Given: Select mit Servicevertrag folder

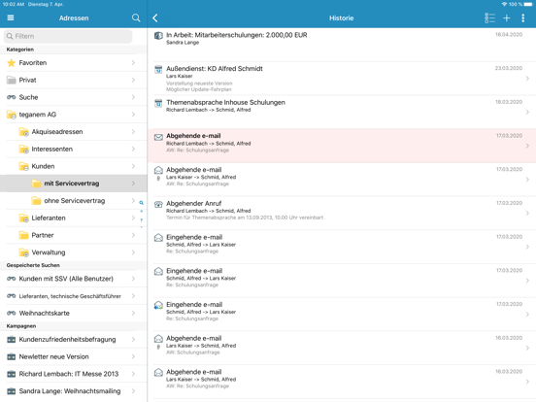Looking at the screenshot, I should pos(74,184).
